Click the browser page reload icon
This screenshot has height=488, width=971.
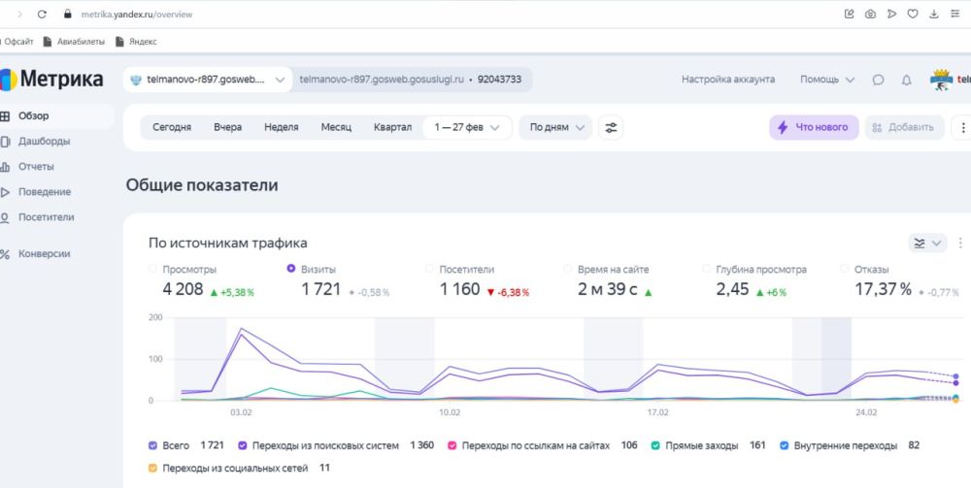(x=42, y=15)
